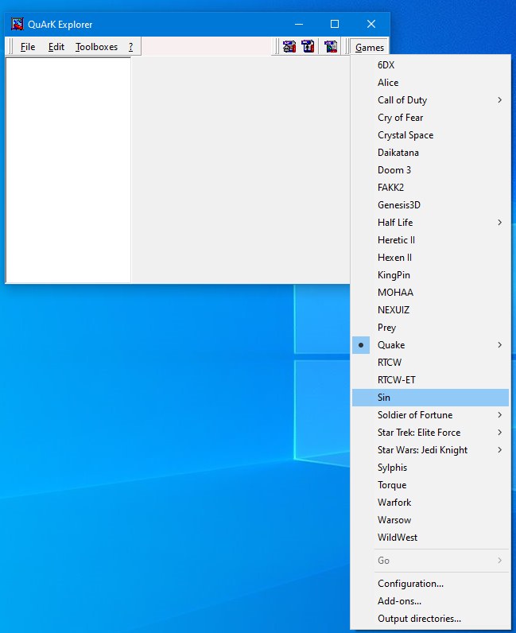Open Configuration... dialog

(x=430, y=584)
